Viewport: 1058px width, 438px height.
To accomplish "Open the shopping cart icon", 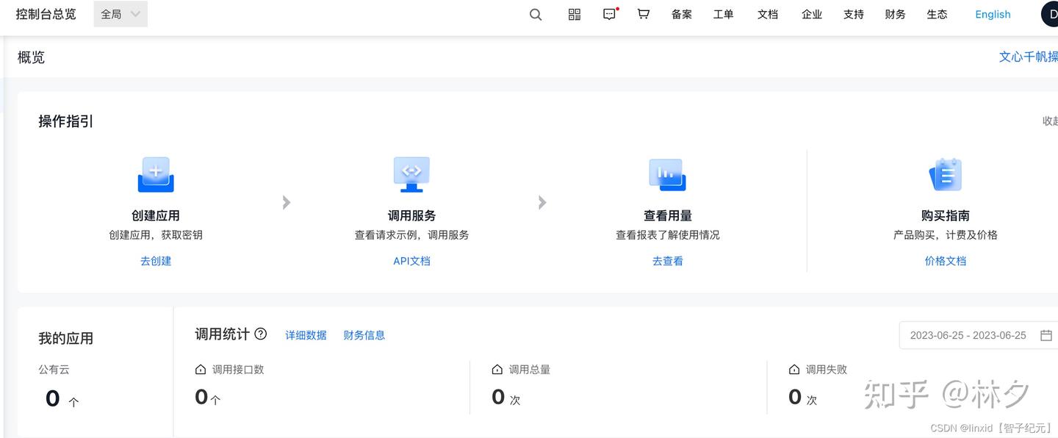I will pyautogui.click(x=643, y=14).
